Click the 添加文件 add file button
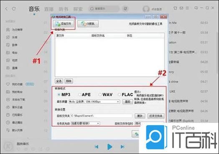 pyautogui.click(x=63, y=24)
